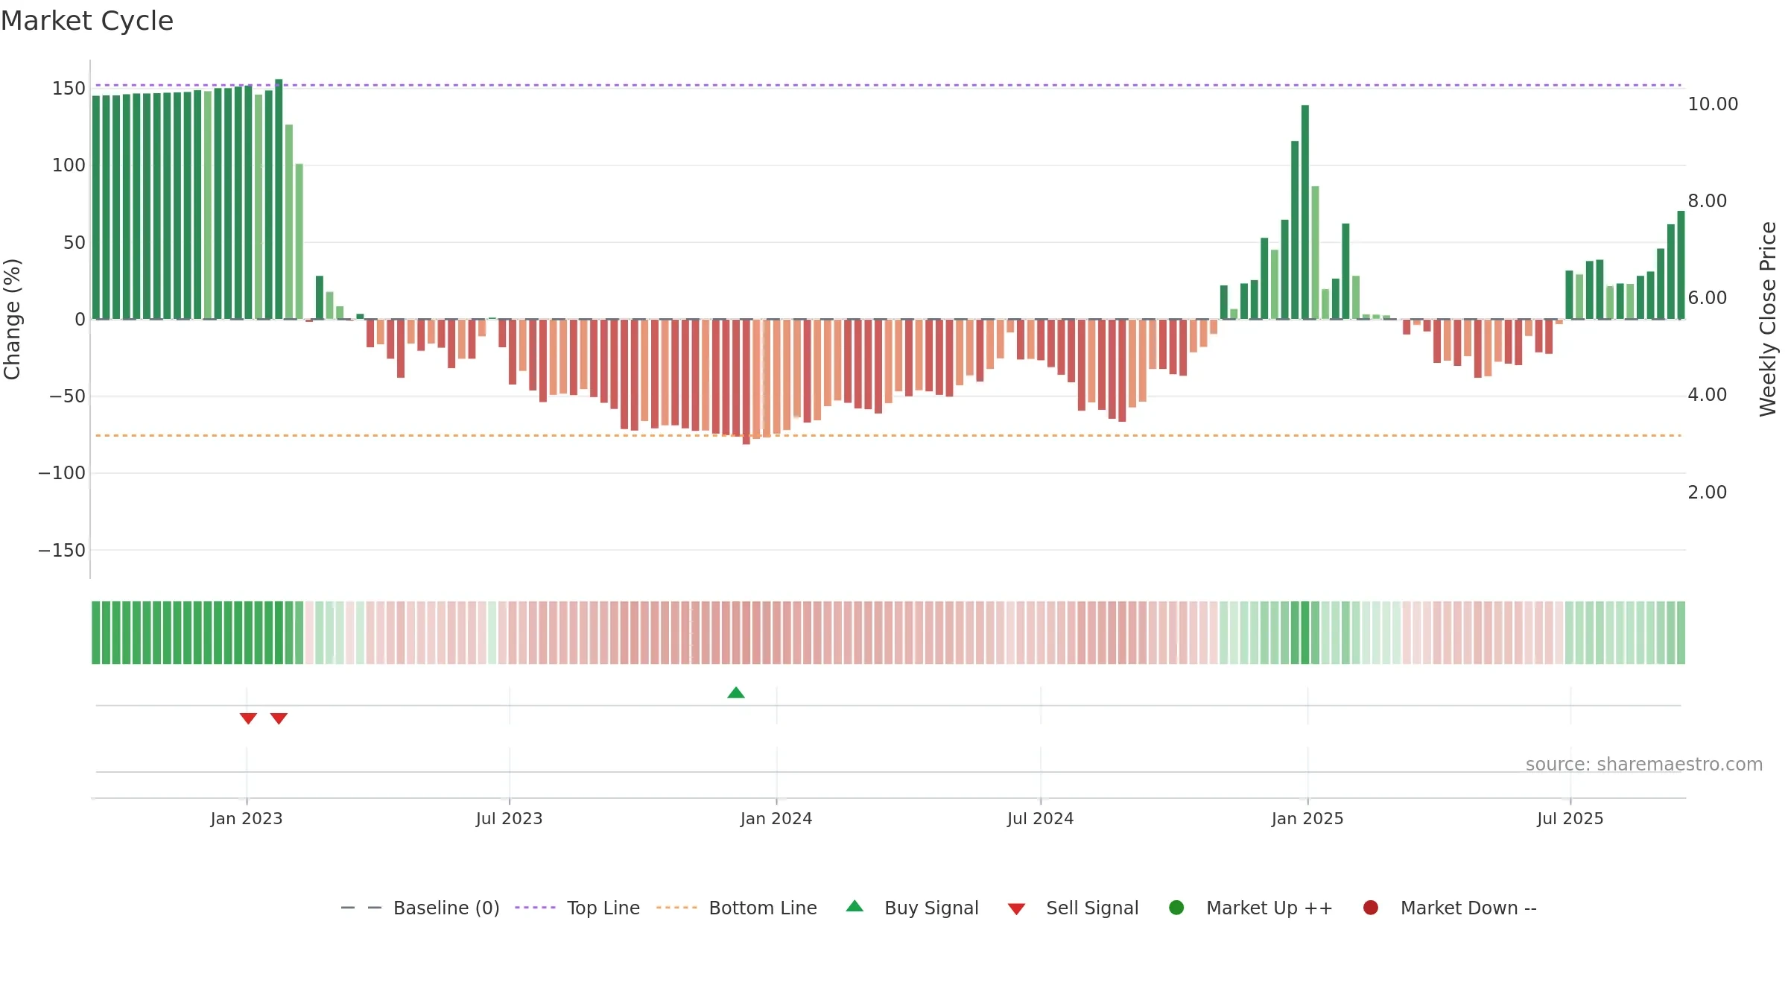The width and height of the screenshot is (1788, 1006).
Task: Toggle the Buy Signal legend entry
Action: (x=913, y=908)
